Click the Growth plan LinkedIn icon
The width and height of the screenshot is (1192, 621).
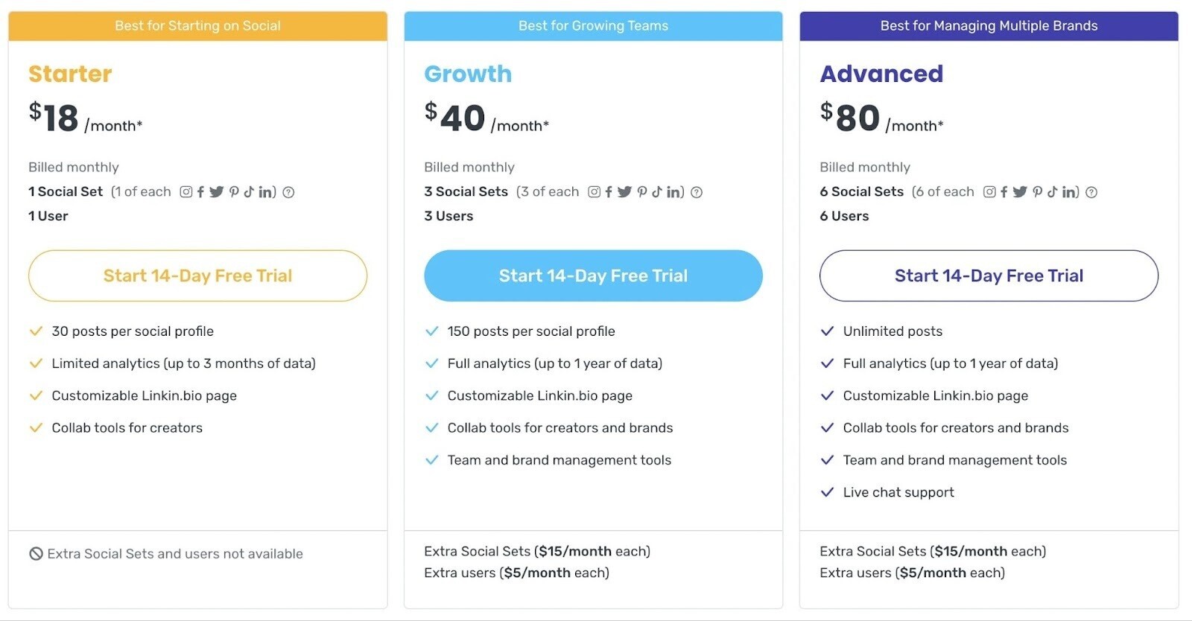point(673,192)
